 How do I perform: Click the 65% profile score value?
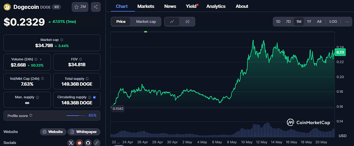(92, 115)
